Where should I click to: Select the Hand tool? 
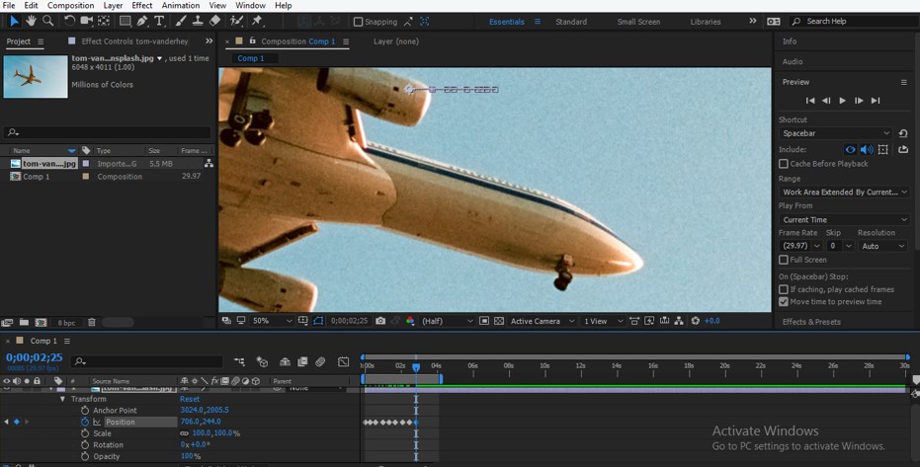31,21
